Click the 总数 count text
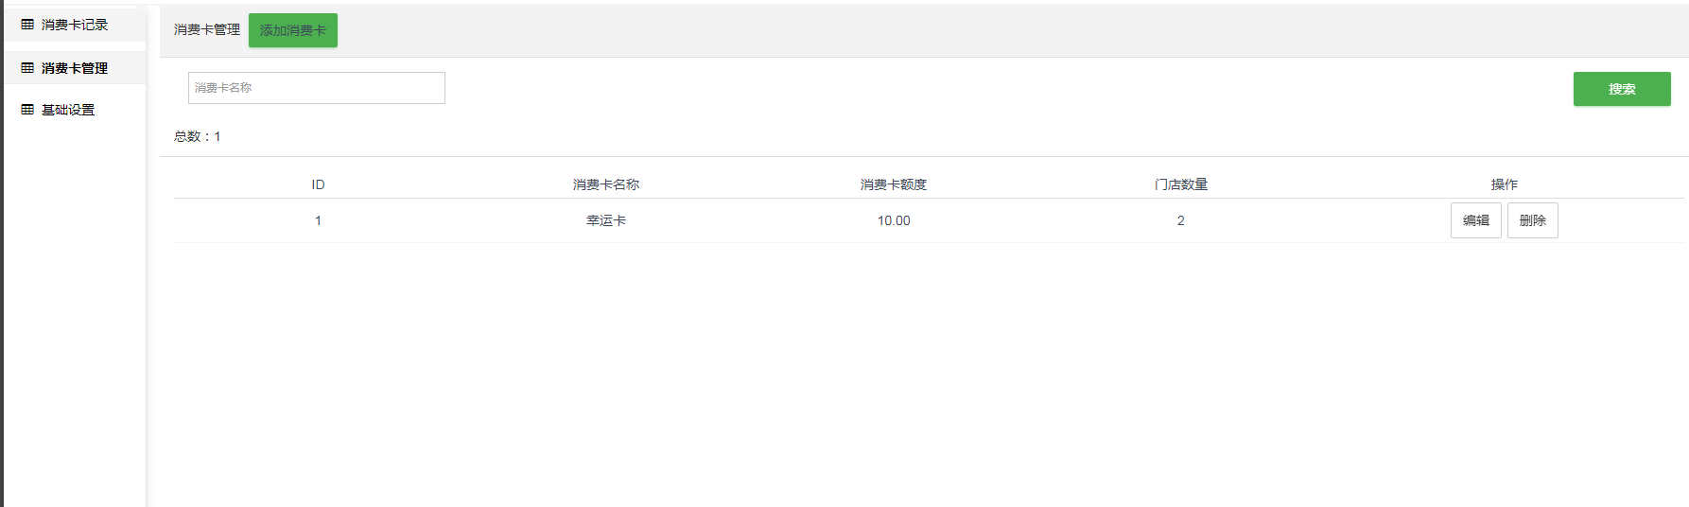This screenshot has height=507, width=1689. (x=197, y=136)
